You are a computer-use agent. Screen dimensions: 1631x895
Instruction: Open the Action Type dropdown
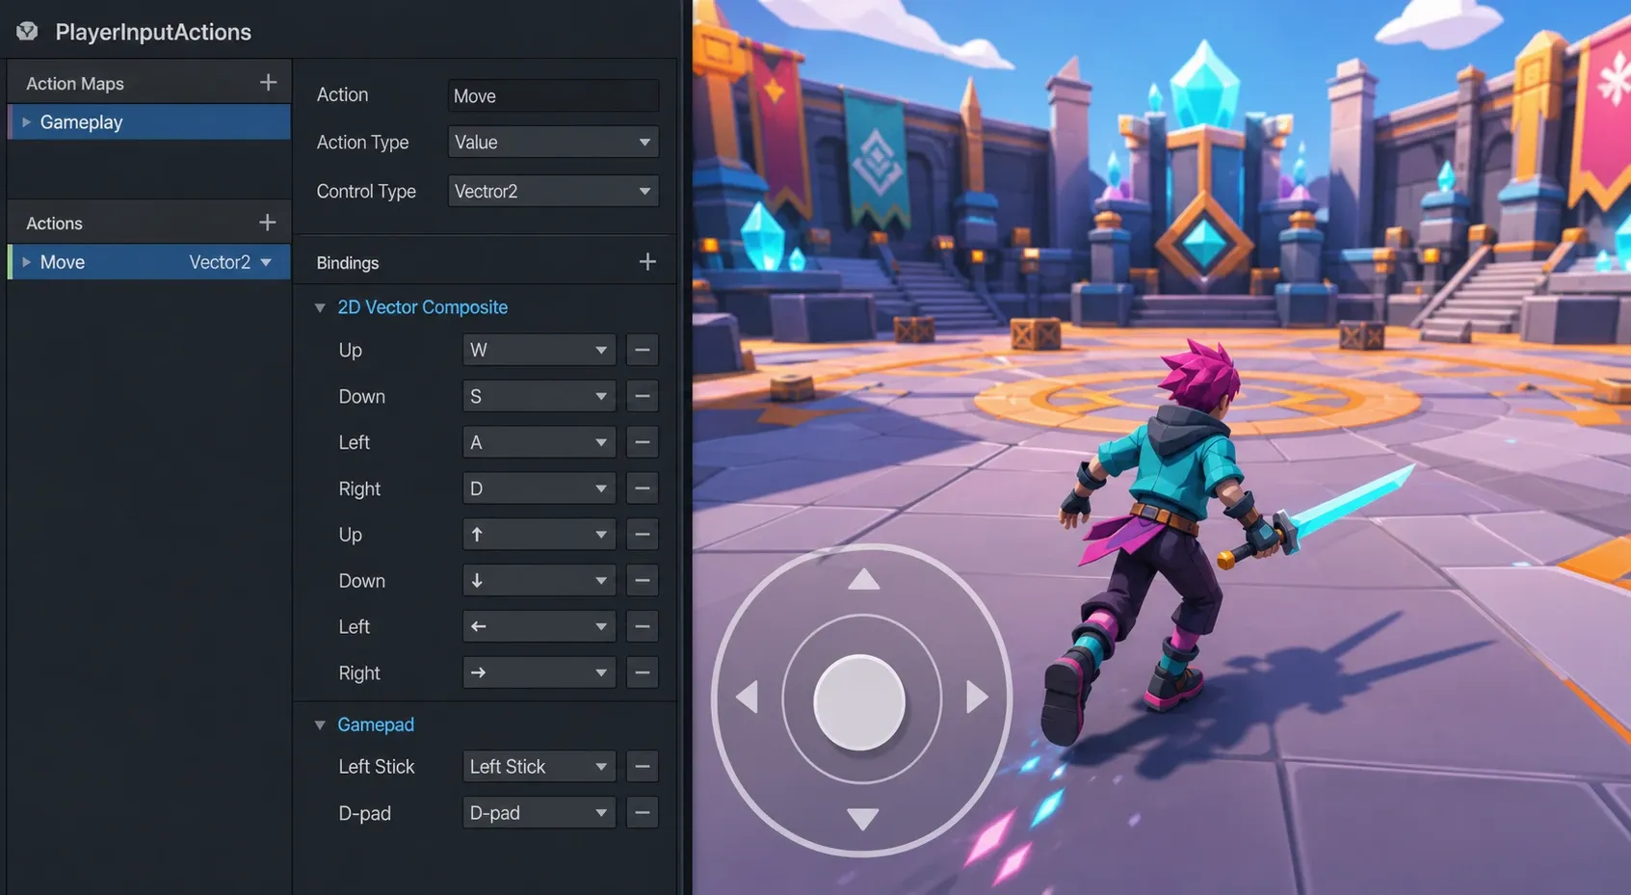tap(553, 142)
